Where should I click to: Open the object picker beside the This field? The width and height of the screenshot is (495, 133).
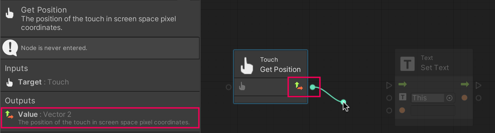(x=449, y=98)
